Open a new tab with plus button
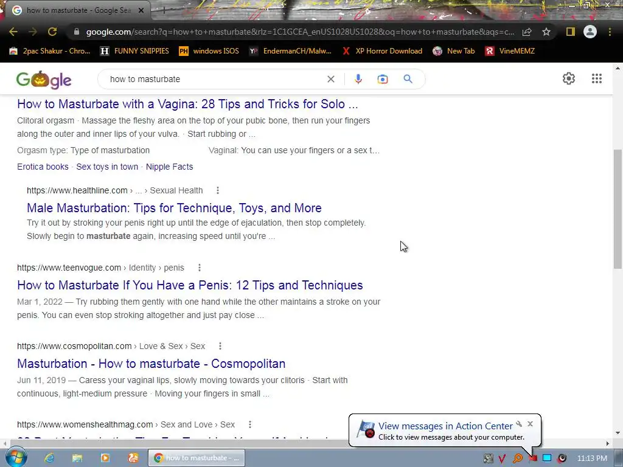The height and width of the screenshot is (467, 623). (x=163, y=10)
